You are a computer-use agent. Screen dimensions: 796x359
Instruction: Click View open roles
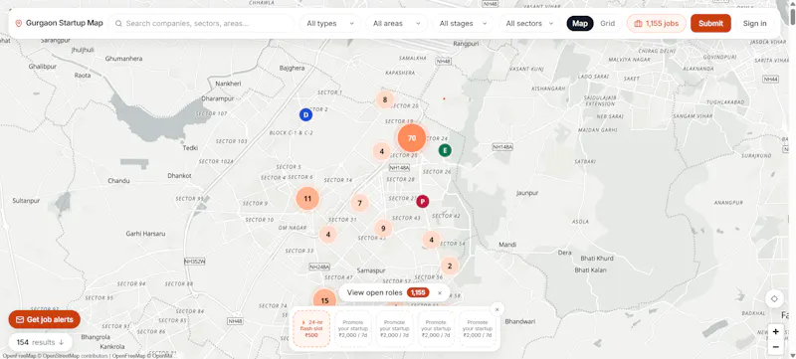coord(375,292)
